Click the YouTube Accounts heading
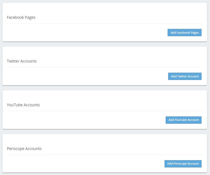Image resolution: width=210 pixels, height=175 pixels. 23,105
